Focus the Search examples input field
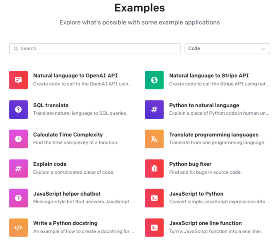Image resolution: width=277 pixels, height=244 pixels. 95,48
